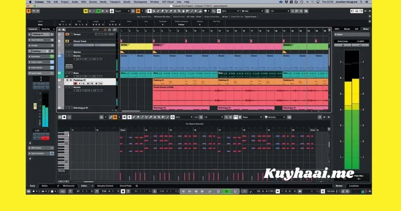Image resolution: width=401 pixels, height=211 pixels.
Task: Open editor in separate window arrow icon
Action: [320, 117]
